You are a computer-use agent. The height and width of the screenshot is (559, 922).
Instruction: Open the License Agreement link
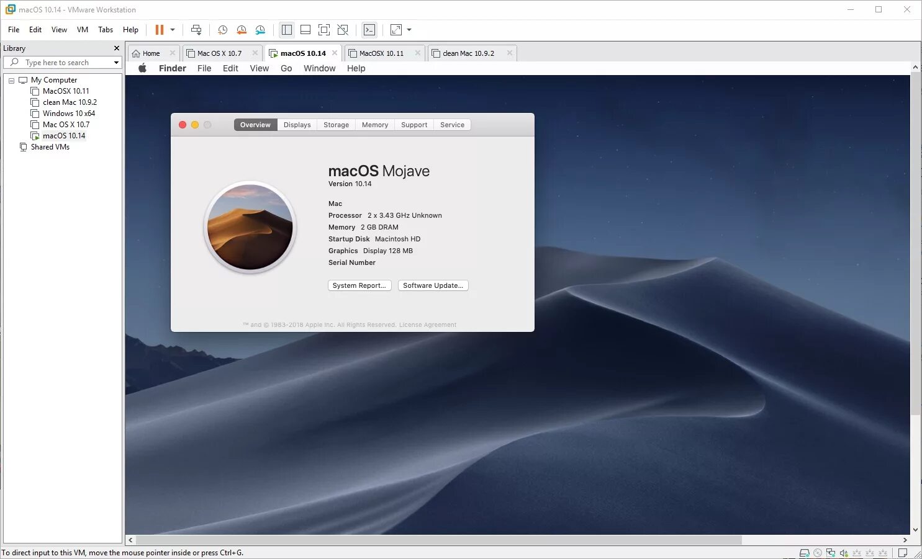tap(428, 325)
